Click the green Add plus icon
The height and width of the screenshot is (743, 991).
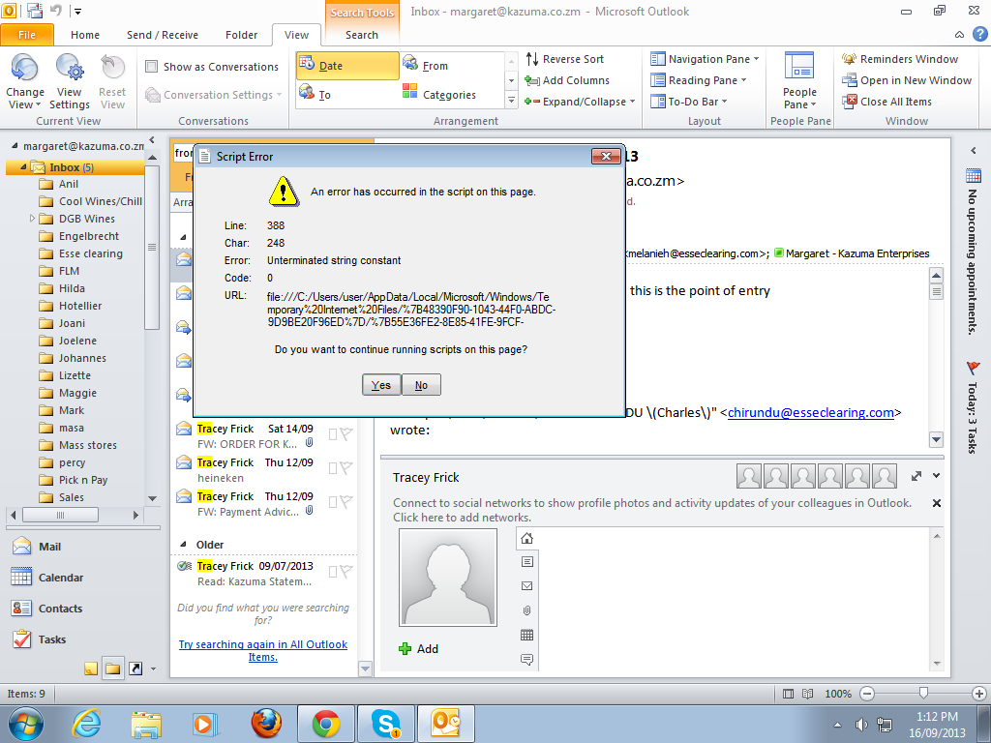coord(405,649)
